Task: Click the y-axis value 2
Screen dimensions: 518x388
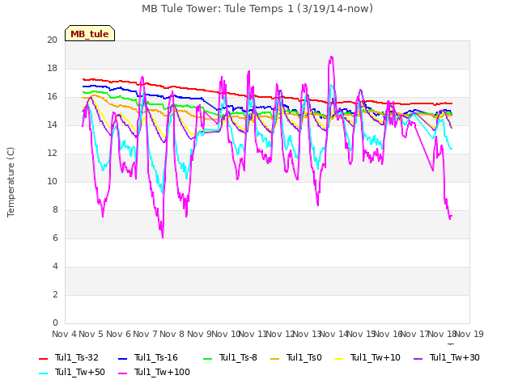Action: (x=55, y=294)
